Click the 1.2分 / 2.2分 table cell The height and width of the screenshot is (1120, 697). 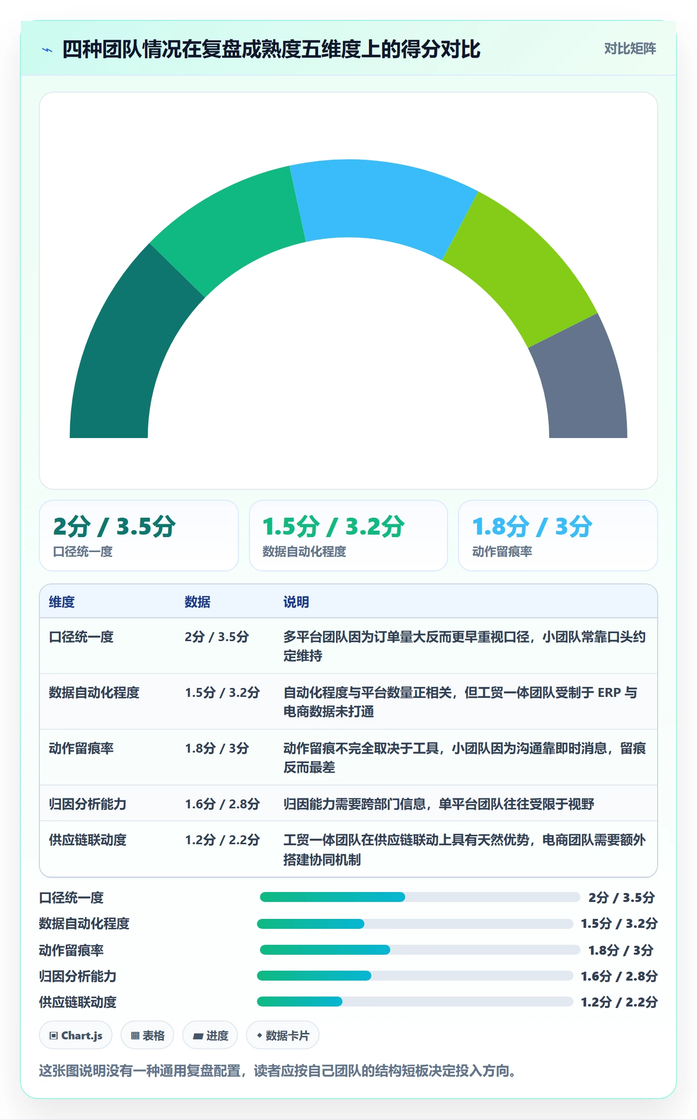point(222,840)
